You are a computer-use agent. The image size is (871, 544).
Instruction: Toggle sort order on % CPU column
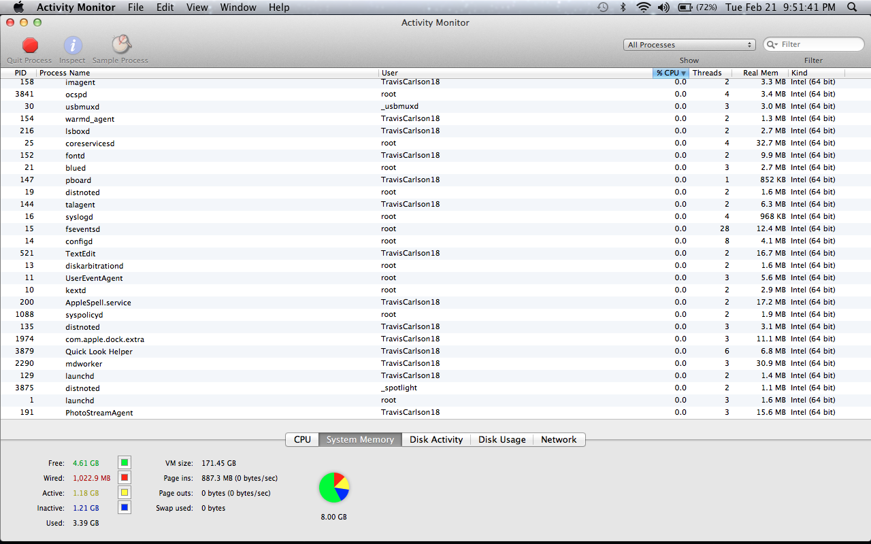tap(671, 73)
